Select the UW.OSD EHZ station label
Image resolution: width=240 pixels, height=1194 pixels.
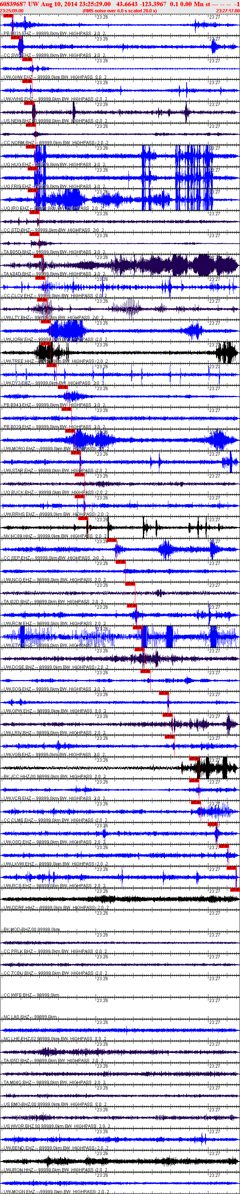coord(55,842)
